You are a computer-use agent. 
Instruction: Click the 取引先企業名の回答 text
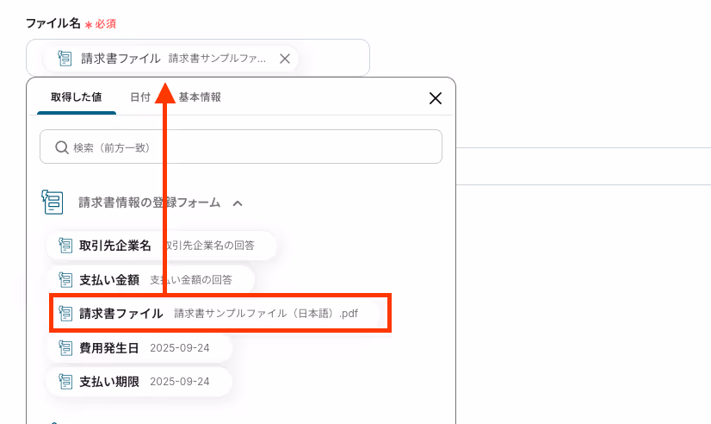[x=208, y=246]
